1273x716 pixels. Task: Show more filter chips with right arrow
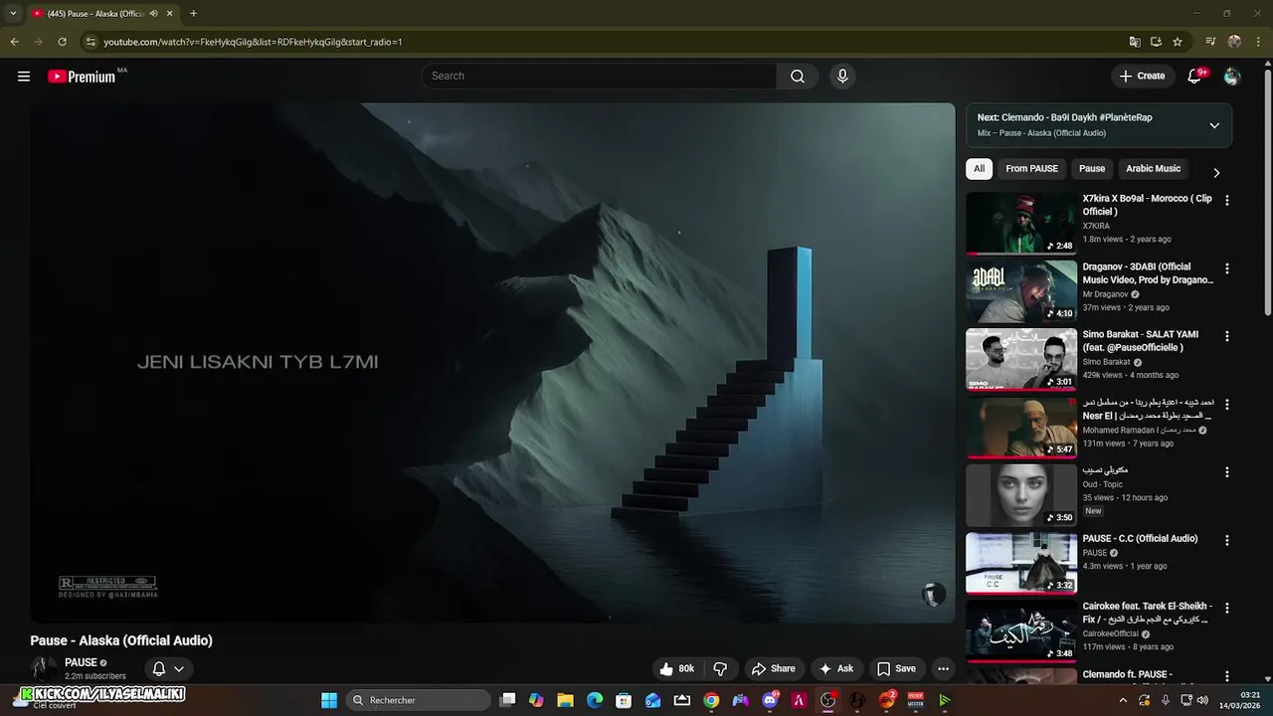click(x=1215, y=173)
